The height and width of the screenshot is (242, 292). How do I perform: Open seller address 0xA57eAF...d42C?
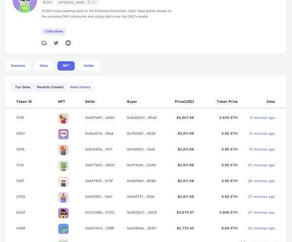pos(100,118)
